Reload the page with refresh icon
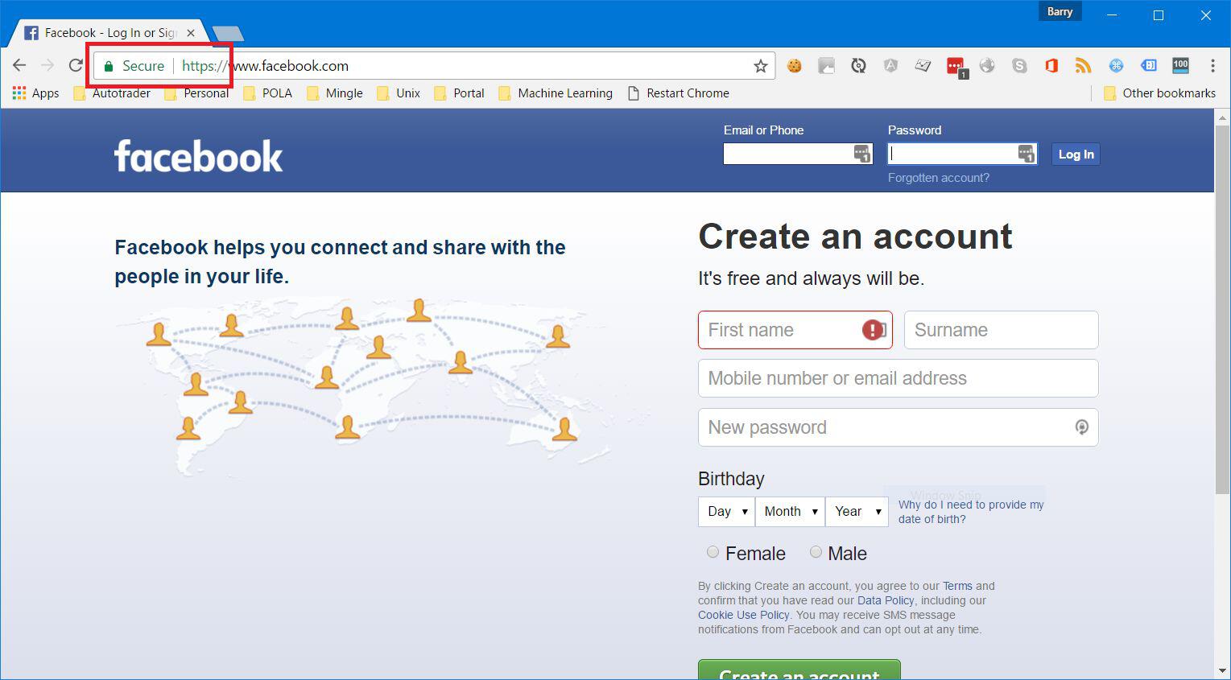Viewport: 1231px width, 680px height. (76, 66)
